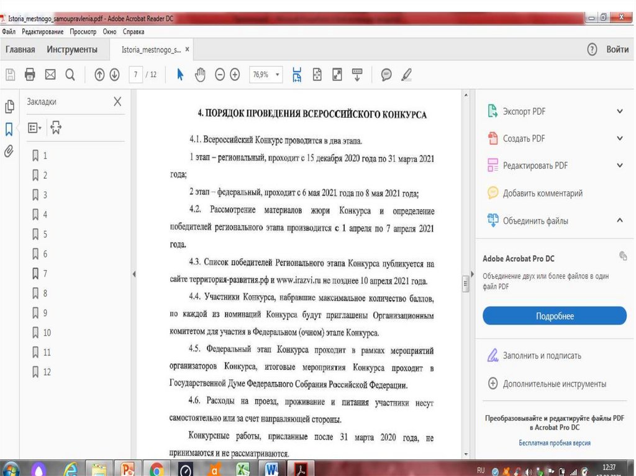Open the Attachments paperclip panel
The height and width of the screenshot is (476, 636).
(9, 151)
